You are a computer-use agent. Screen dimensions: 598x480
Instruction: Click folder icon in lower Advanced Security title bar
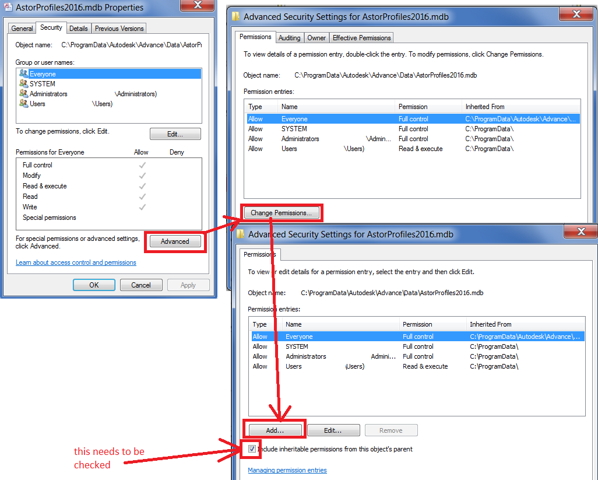[240, 233]
